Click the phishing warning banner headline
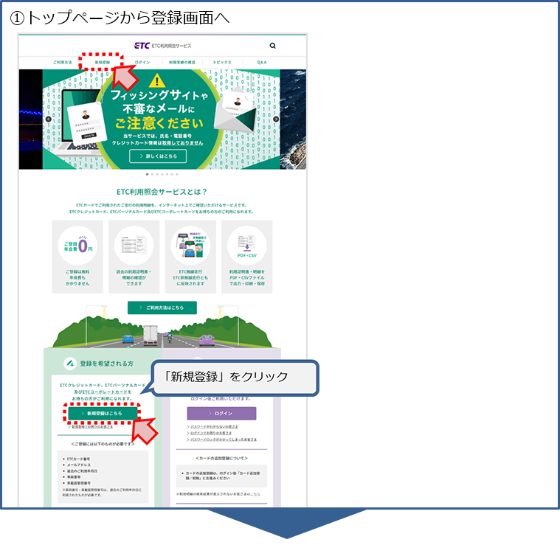Image resolution: width=560 pixels, height=545 pixels. (x=159, y=109)
